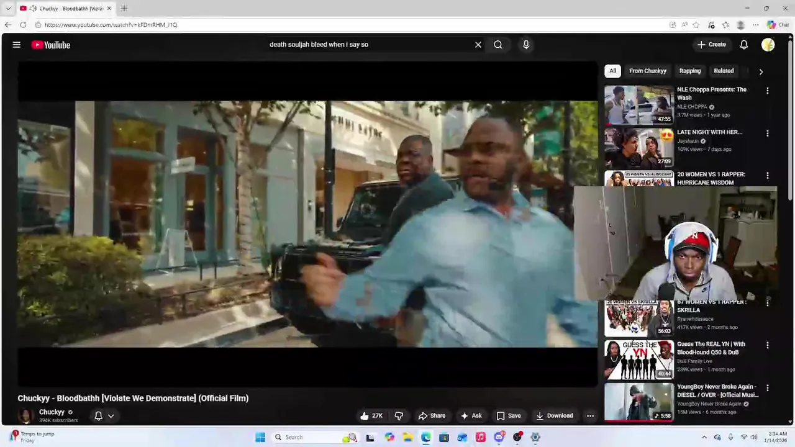Open options for Guess The REAL YN video
The width and height of the screenshot is (795, 447).
(768, 345)
